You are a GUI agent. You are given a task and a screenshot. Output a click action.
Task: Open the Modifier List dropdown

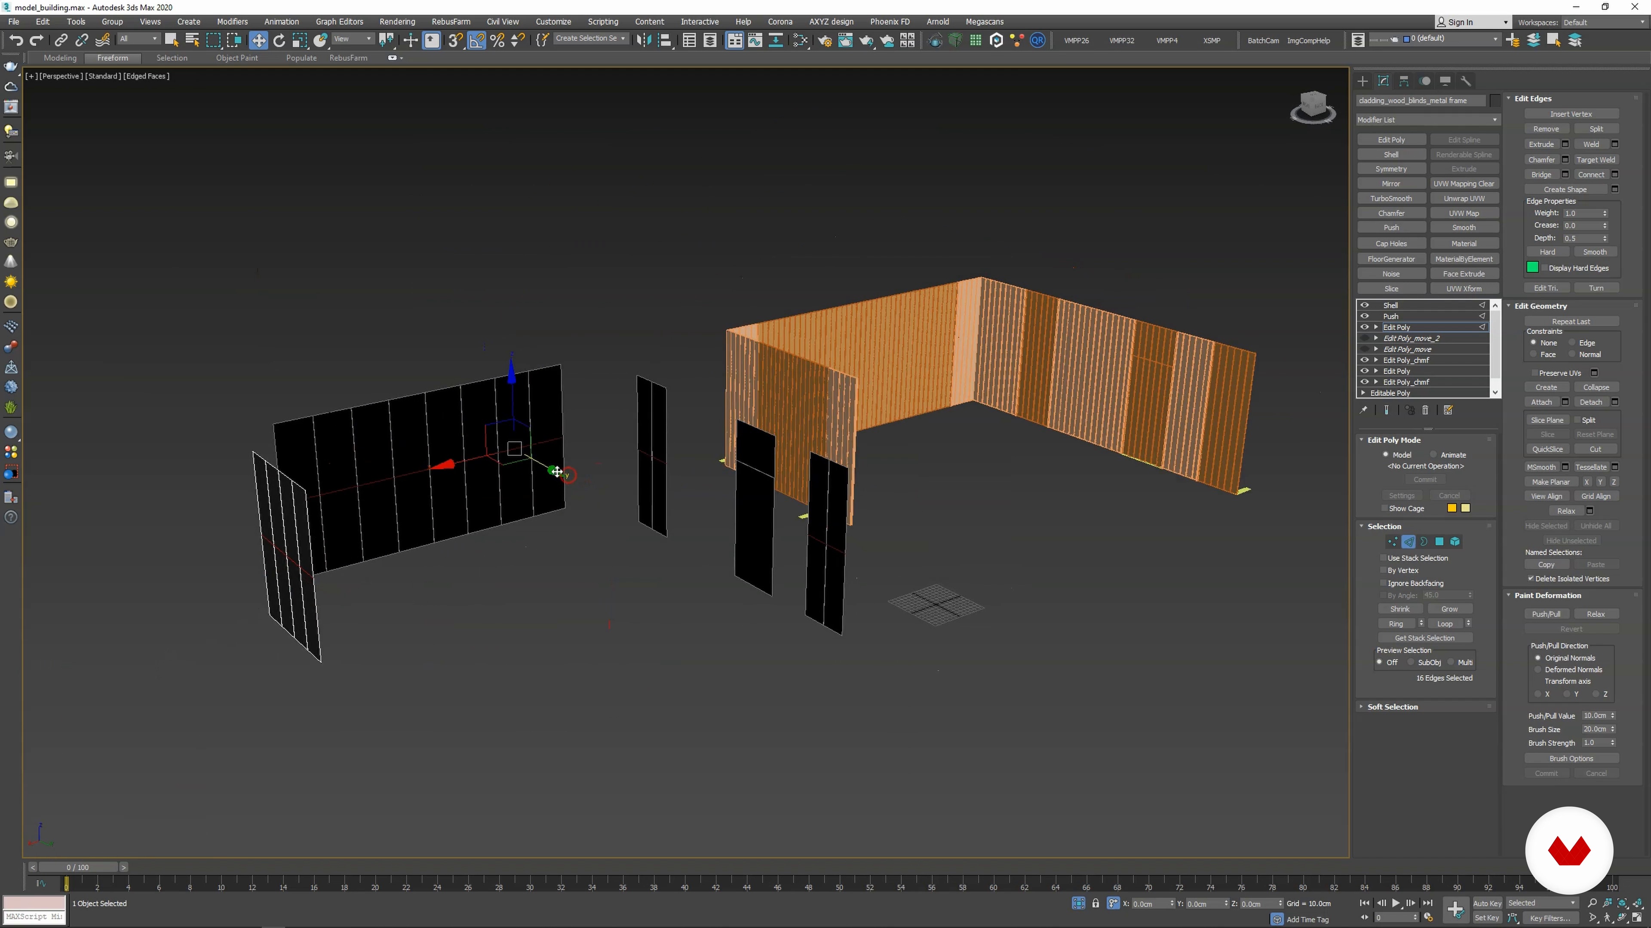pos(1427,120)
